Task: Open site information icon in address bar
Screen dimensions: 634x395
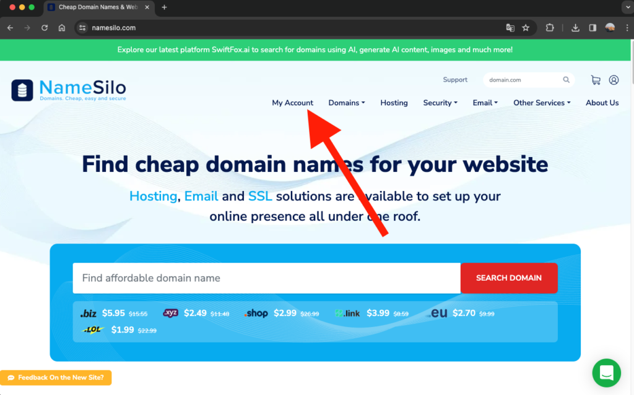Action: pos(82,28)
